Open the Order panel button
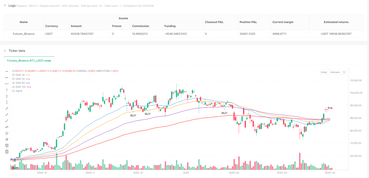The height and width of the screenshot is (178, 369). pyautogui.click(x=324, y=72)
